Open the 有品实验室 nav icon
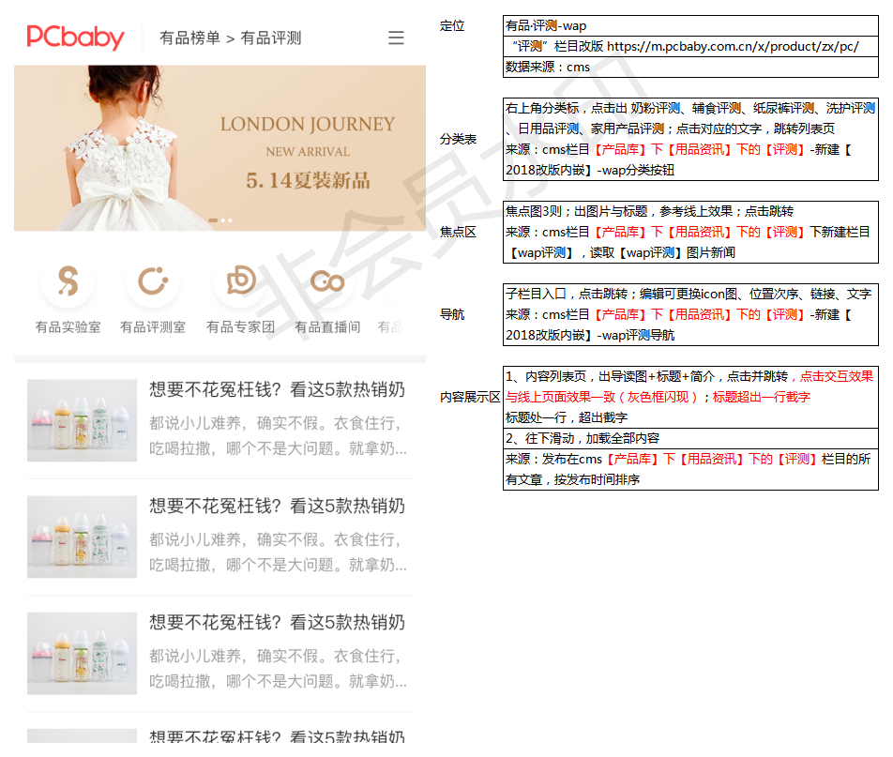This screenshot has height=757, width=893. [x=68, y=280]
